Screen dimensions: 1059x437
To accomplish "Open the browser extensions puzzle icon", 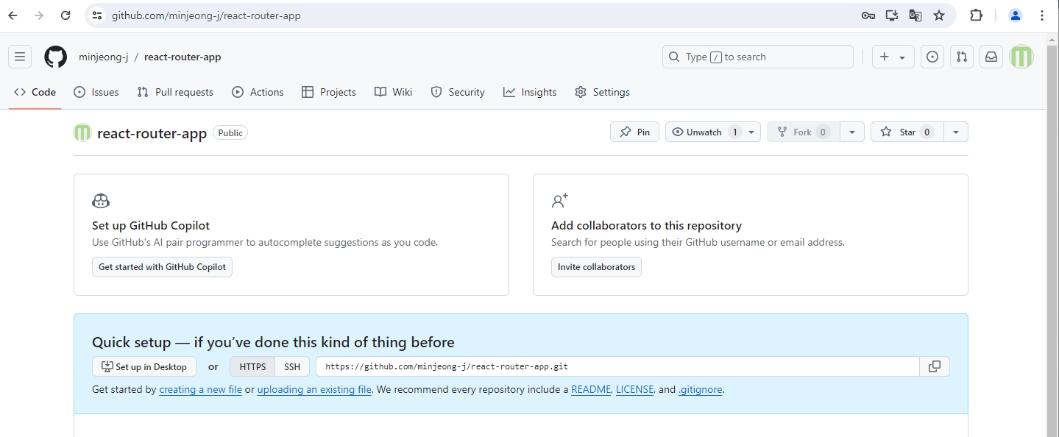I will [977, 15].
